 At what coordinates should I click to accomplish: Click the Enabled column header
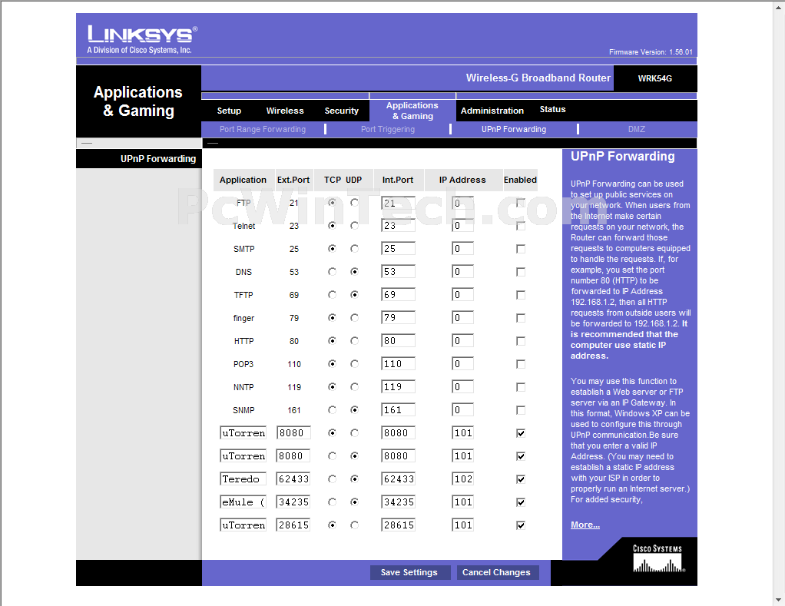[520, 180]
